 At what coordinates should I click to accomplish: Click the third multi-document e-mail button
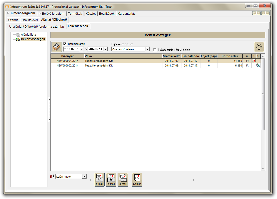click(123, 180)
